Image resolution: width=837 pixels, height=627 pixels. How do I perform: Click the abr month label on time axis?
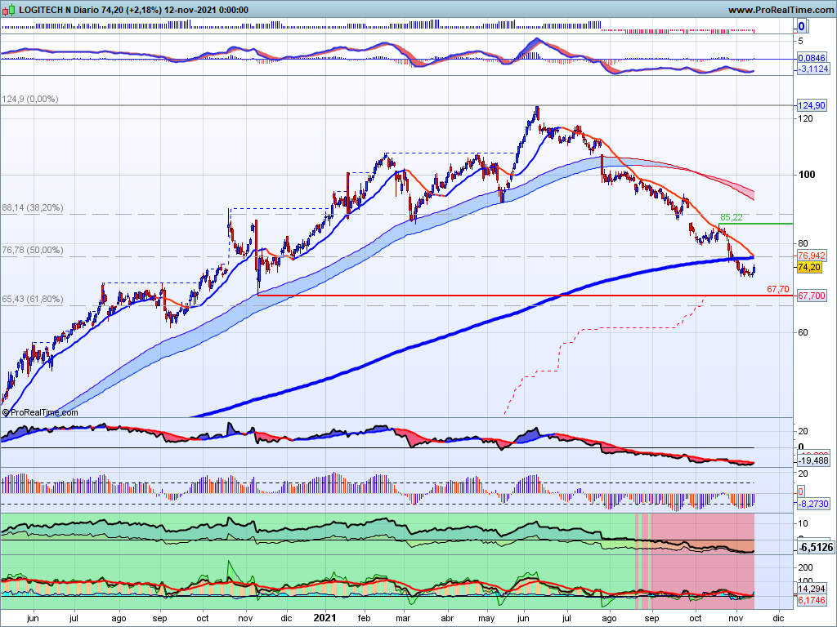tap(447, 618)
